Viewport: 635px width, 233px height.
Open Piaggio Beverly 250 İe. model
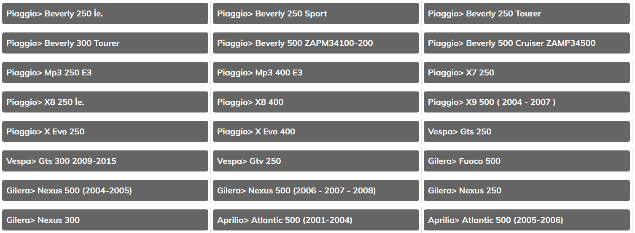(105, 13)
